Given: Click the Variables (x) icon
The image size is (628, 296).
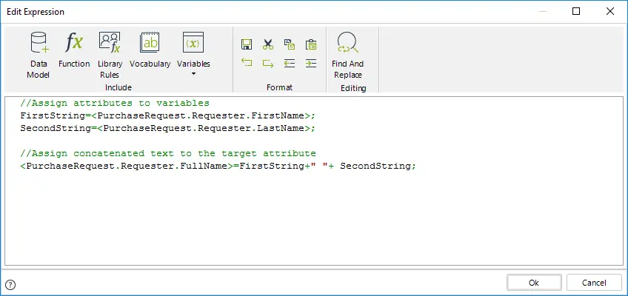Looking at the screenshot, I should click(x=193, y=43).
